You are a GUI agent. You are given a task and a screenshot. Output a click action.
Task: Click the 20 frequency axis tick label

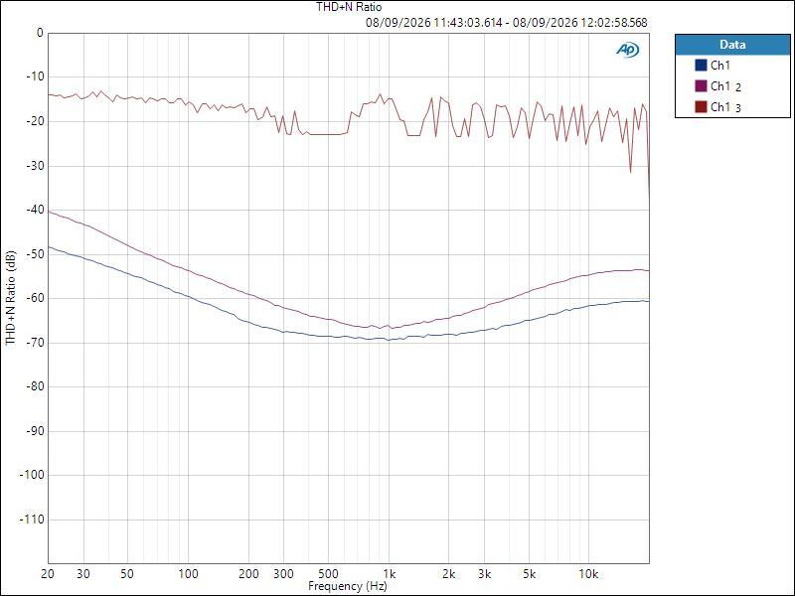tap(48, 574)
